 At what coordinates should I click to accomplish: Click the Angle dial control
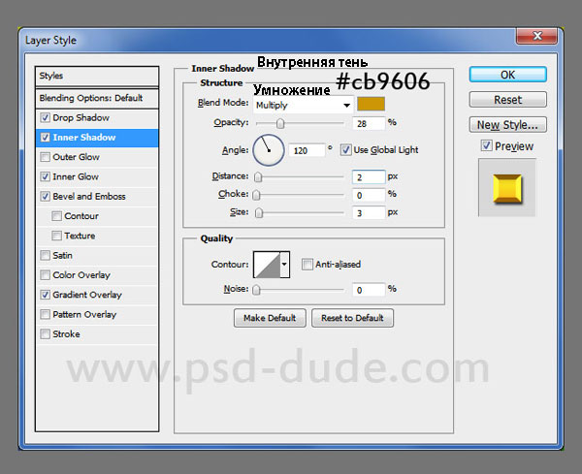tap(269, 150)
